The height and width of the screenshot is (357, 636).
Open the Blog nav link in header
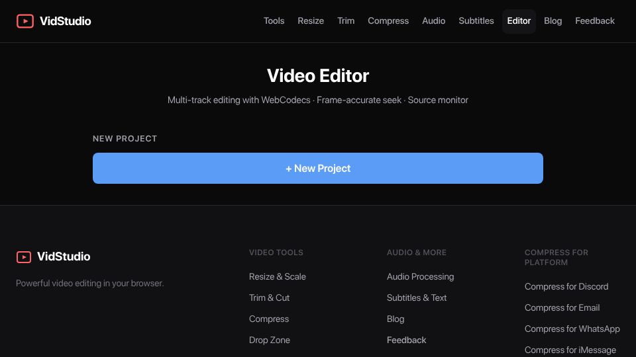tap(553, 20)
